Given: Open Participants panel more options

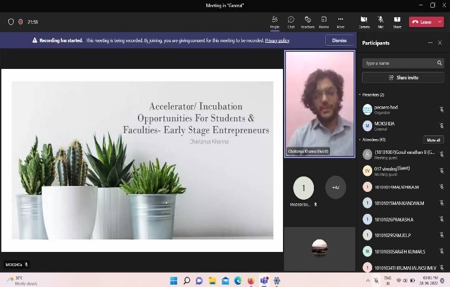Looking at the screenshot, I should 430,43.
